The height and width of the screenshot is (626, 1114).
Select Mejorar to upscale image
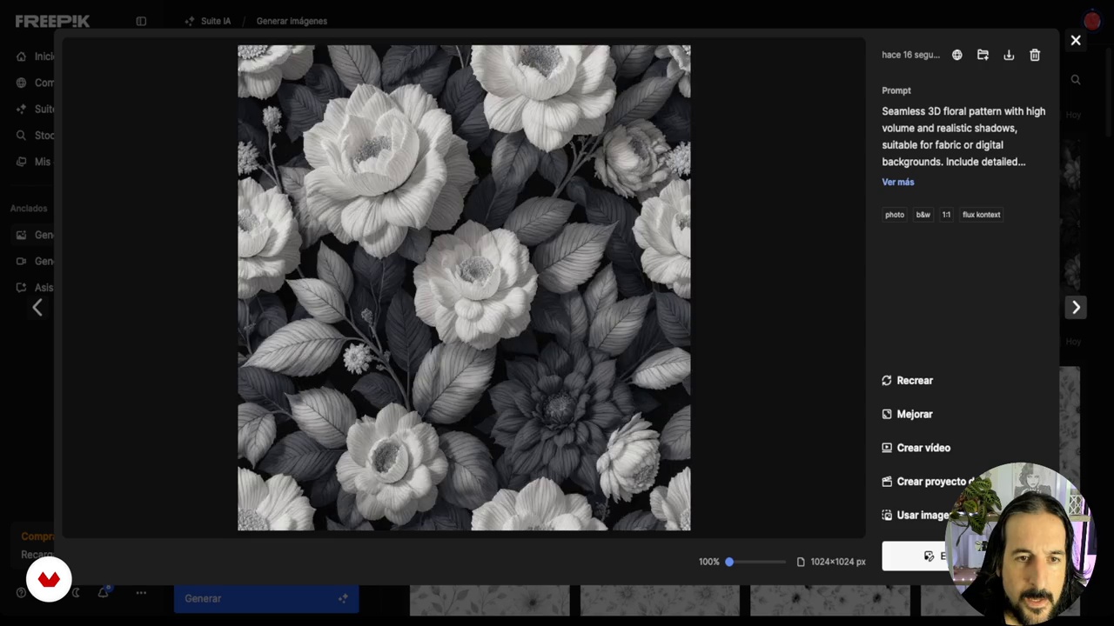tap(914, 415)
